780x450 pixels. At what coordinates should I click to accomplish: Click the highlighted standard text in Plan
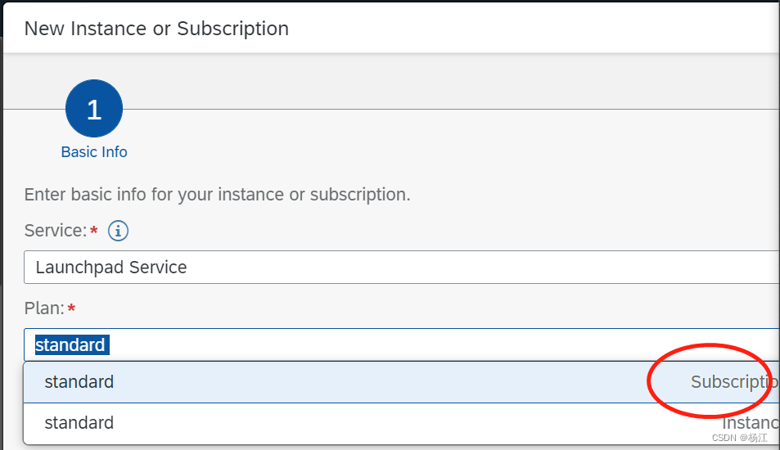point(70,345)
